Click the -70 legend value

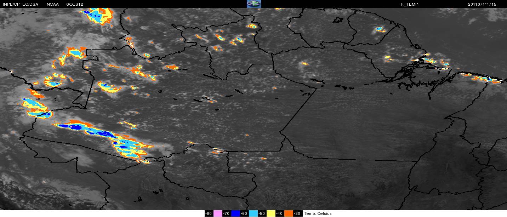pyautogui.click(x=227, y=213)
